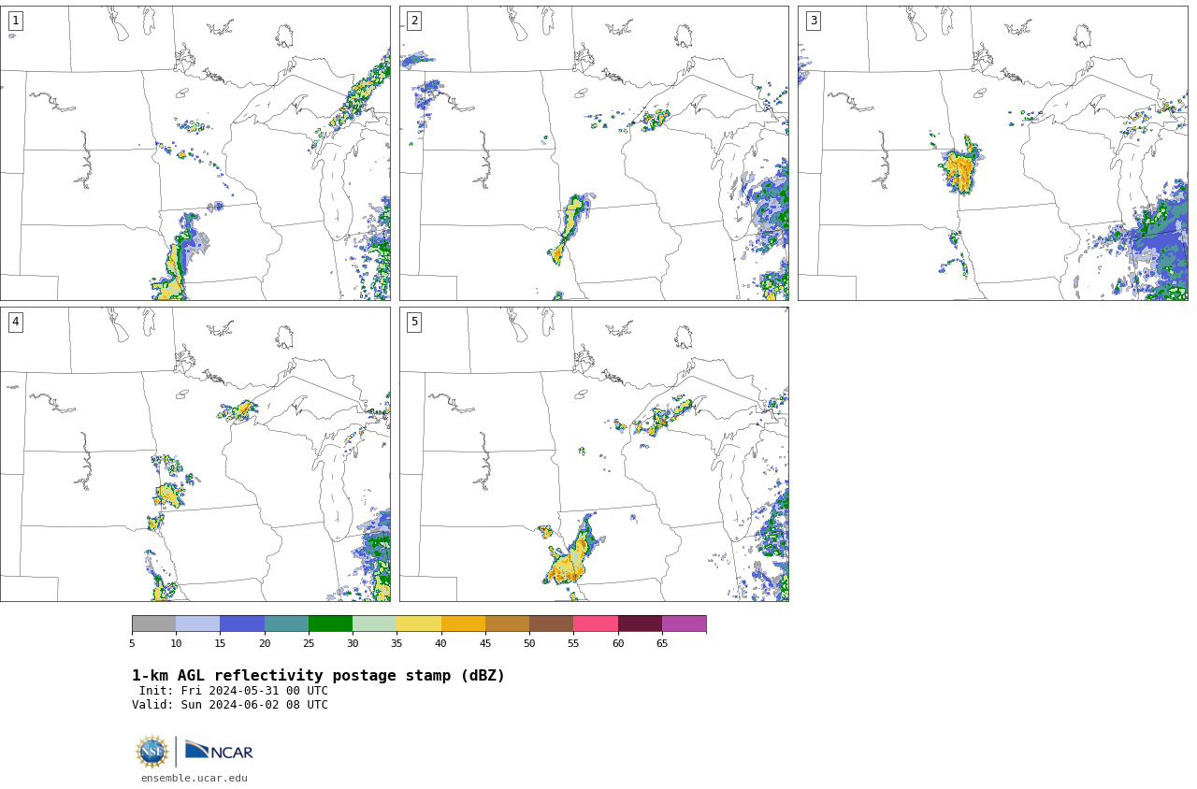Image resolution: width=1197 pixels, height=789 pixels.
Task: Click the maroon 60-65 dBZ swatch
Action: tap(640, 624)
